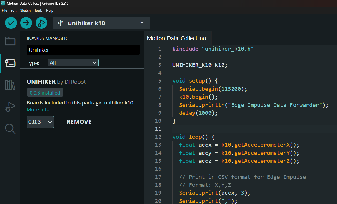Click the 0.0.3 installed badge
Screen dimensions: 337x204
click(45, 92)
